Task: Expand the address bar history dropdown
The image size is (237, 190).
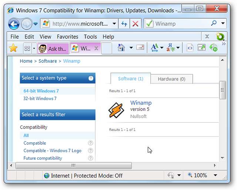Action: [x=114, y=24]
